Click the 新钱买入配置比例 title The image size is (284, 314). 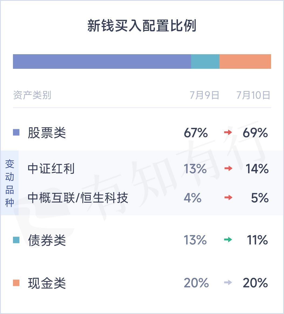click(142, 26)
